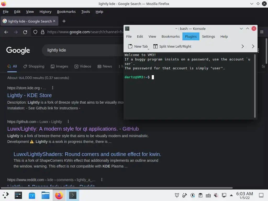Click the keyboard tray icon
Screen dimensions: 268x201
click(x=208, y=195)
